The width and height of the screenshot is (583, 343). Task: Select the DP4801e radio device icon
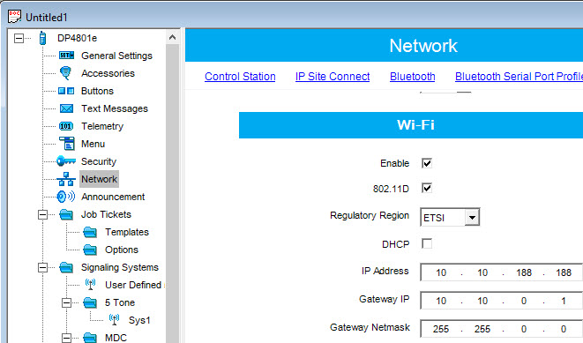(x=42, y=38)
